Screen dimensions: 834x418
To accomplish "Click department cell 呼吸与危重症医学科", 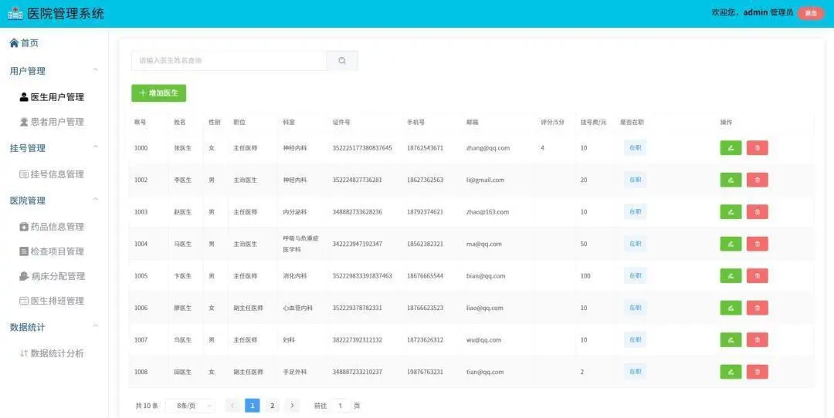I will (300, 244).
